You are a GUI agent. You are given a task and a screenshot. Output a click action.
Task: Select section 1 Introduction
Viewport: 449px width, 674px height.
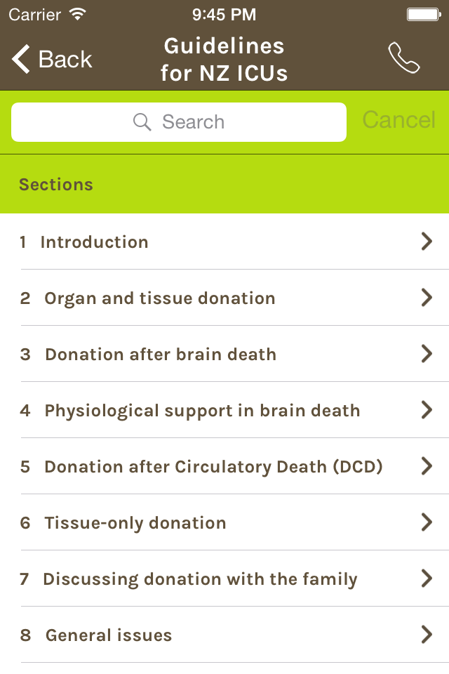coord(94,242)
